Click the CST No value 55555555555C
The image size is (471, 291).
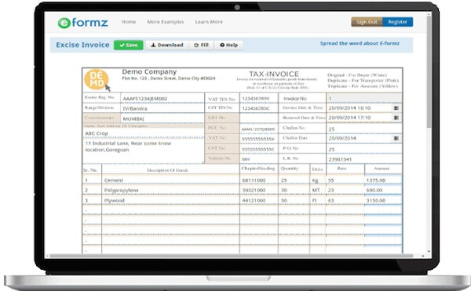(258, 149)
